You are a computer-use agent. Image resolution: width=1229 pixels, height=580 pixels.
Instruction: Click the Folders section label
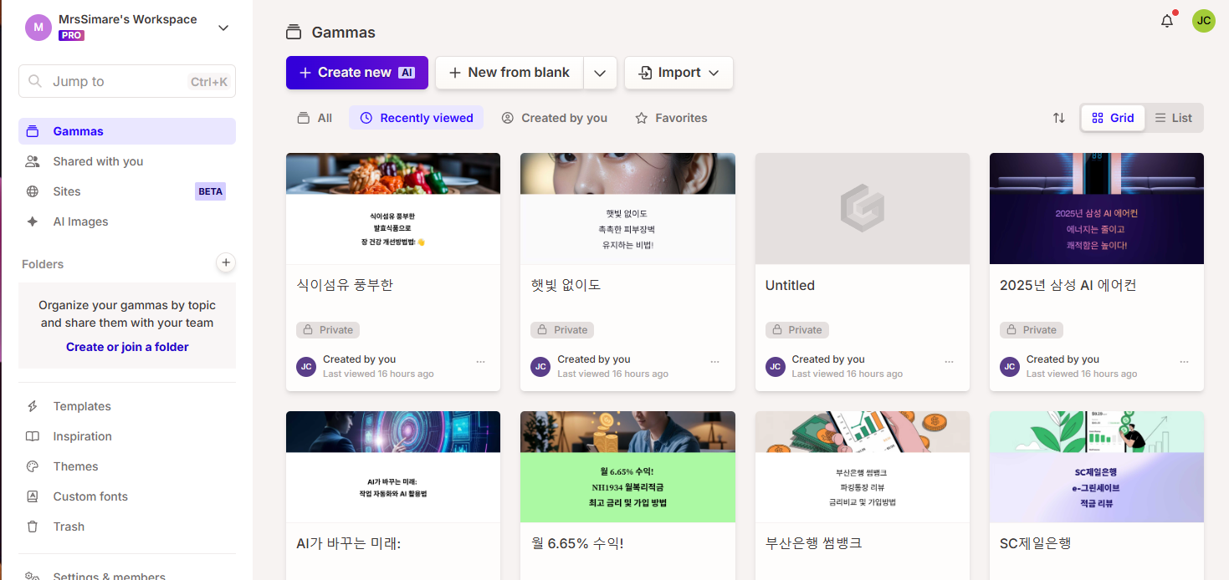43,264
